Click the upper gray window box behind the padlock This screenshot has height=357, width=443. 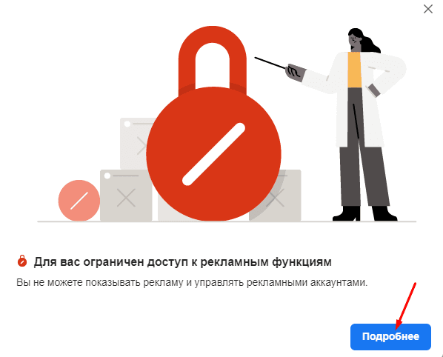(136, 144)
